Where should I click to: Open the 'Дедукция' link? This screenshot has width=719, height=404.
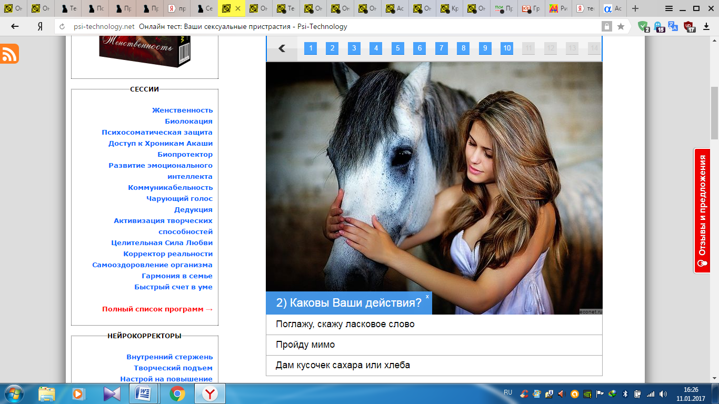point(194,209)
